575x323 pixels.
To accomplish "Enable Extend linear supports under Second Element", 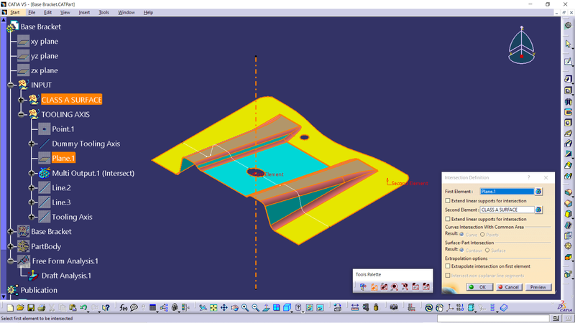I will (x=448, y=219).
